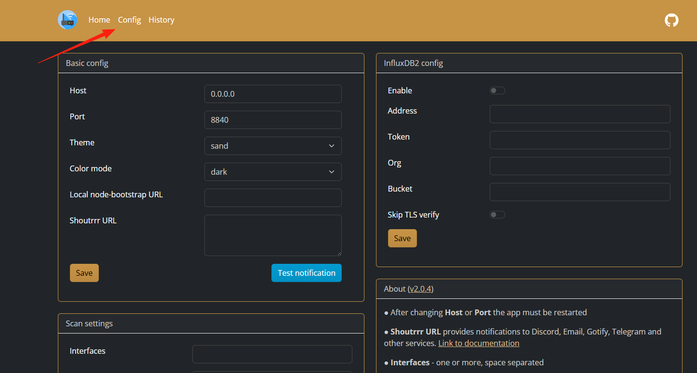Focus the Host input field
Image resolution: width=697 pixels, height=373 pixels.
pos(273,94)
